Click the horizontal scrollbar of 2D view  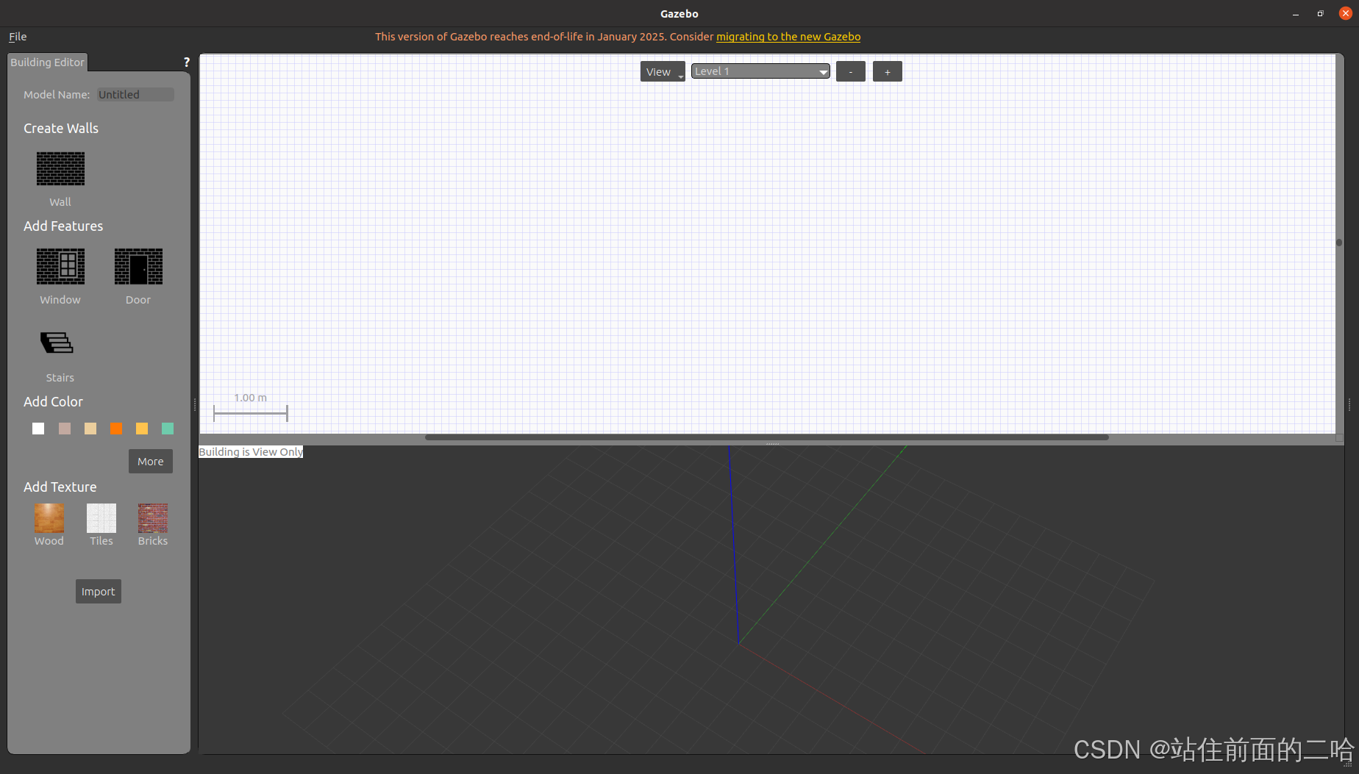[767, 437]
